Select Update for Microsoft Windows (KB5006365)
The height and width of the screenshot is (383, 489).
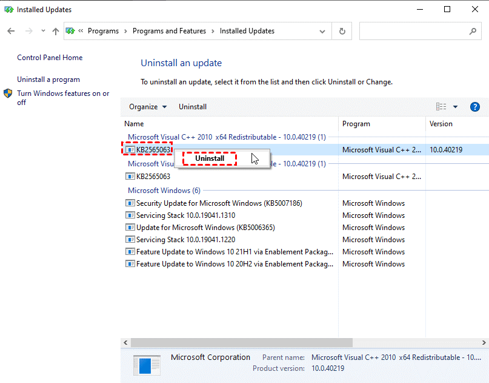click(205, 228)
